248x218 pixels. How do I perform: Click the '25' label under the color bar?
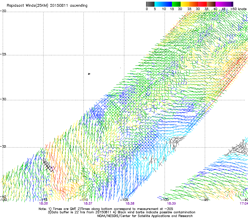pos(189,9)
